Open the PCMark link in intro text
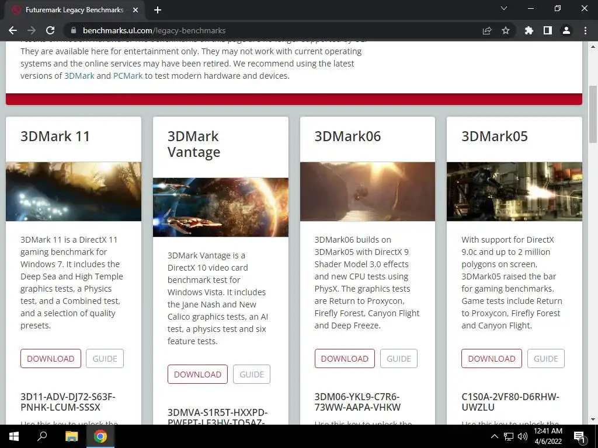 128,75
